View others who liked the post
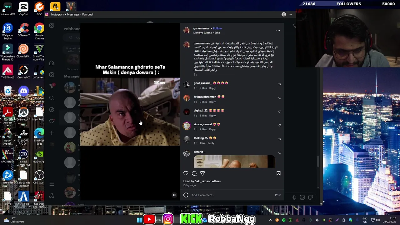The image size is (400, 225). (x=216, y=181)
